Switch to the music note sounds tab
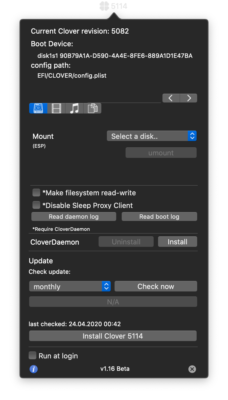The height and width of the screenshot is (400, 228). [x=74, y=108]
